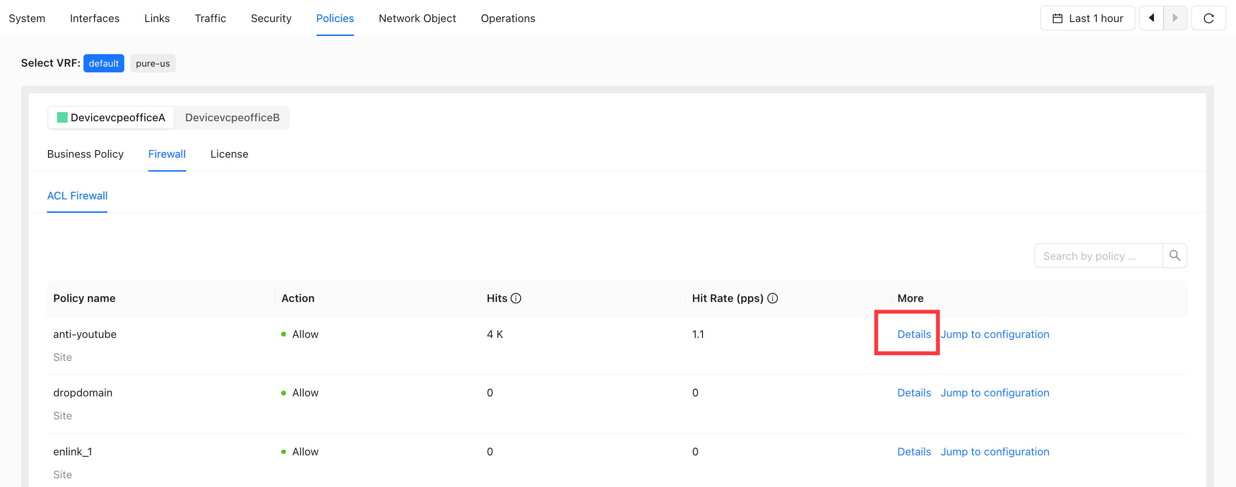Select the pure-us VRF
The image size is (1236, 487).
[x=153, y=63]
